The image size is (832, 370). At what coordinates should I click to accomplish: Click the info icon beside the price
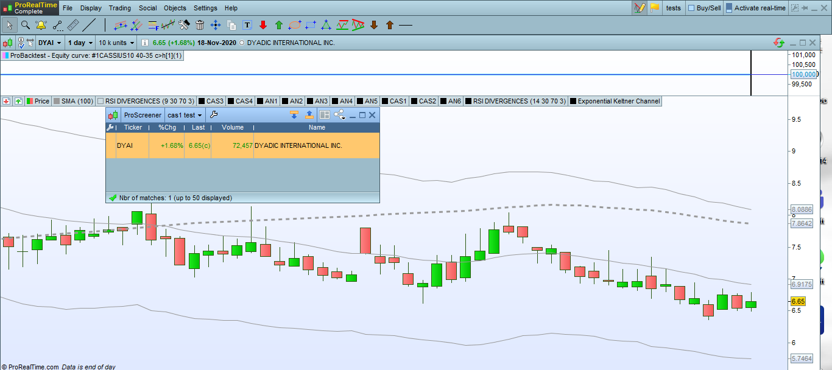144,43
